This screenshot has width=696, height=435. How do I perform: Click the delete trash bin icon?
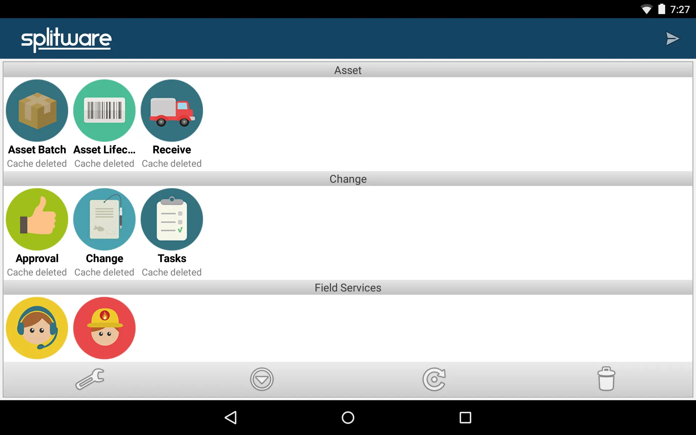click(606, 379)
